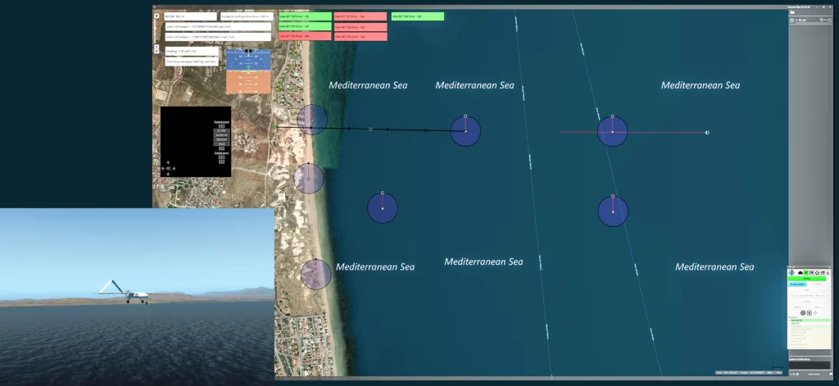This screenshot has height=386, width=839.
Task: Select the NARROW optical zoom preset
Action: click(x=221, y=135)
